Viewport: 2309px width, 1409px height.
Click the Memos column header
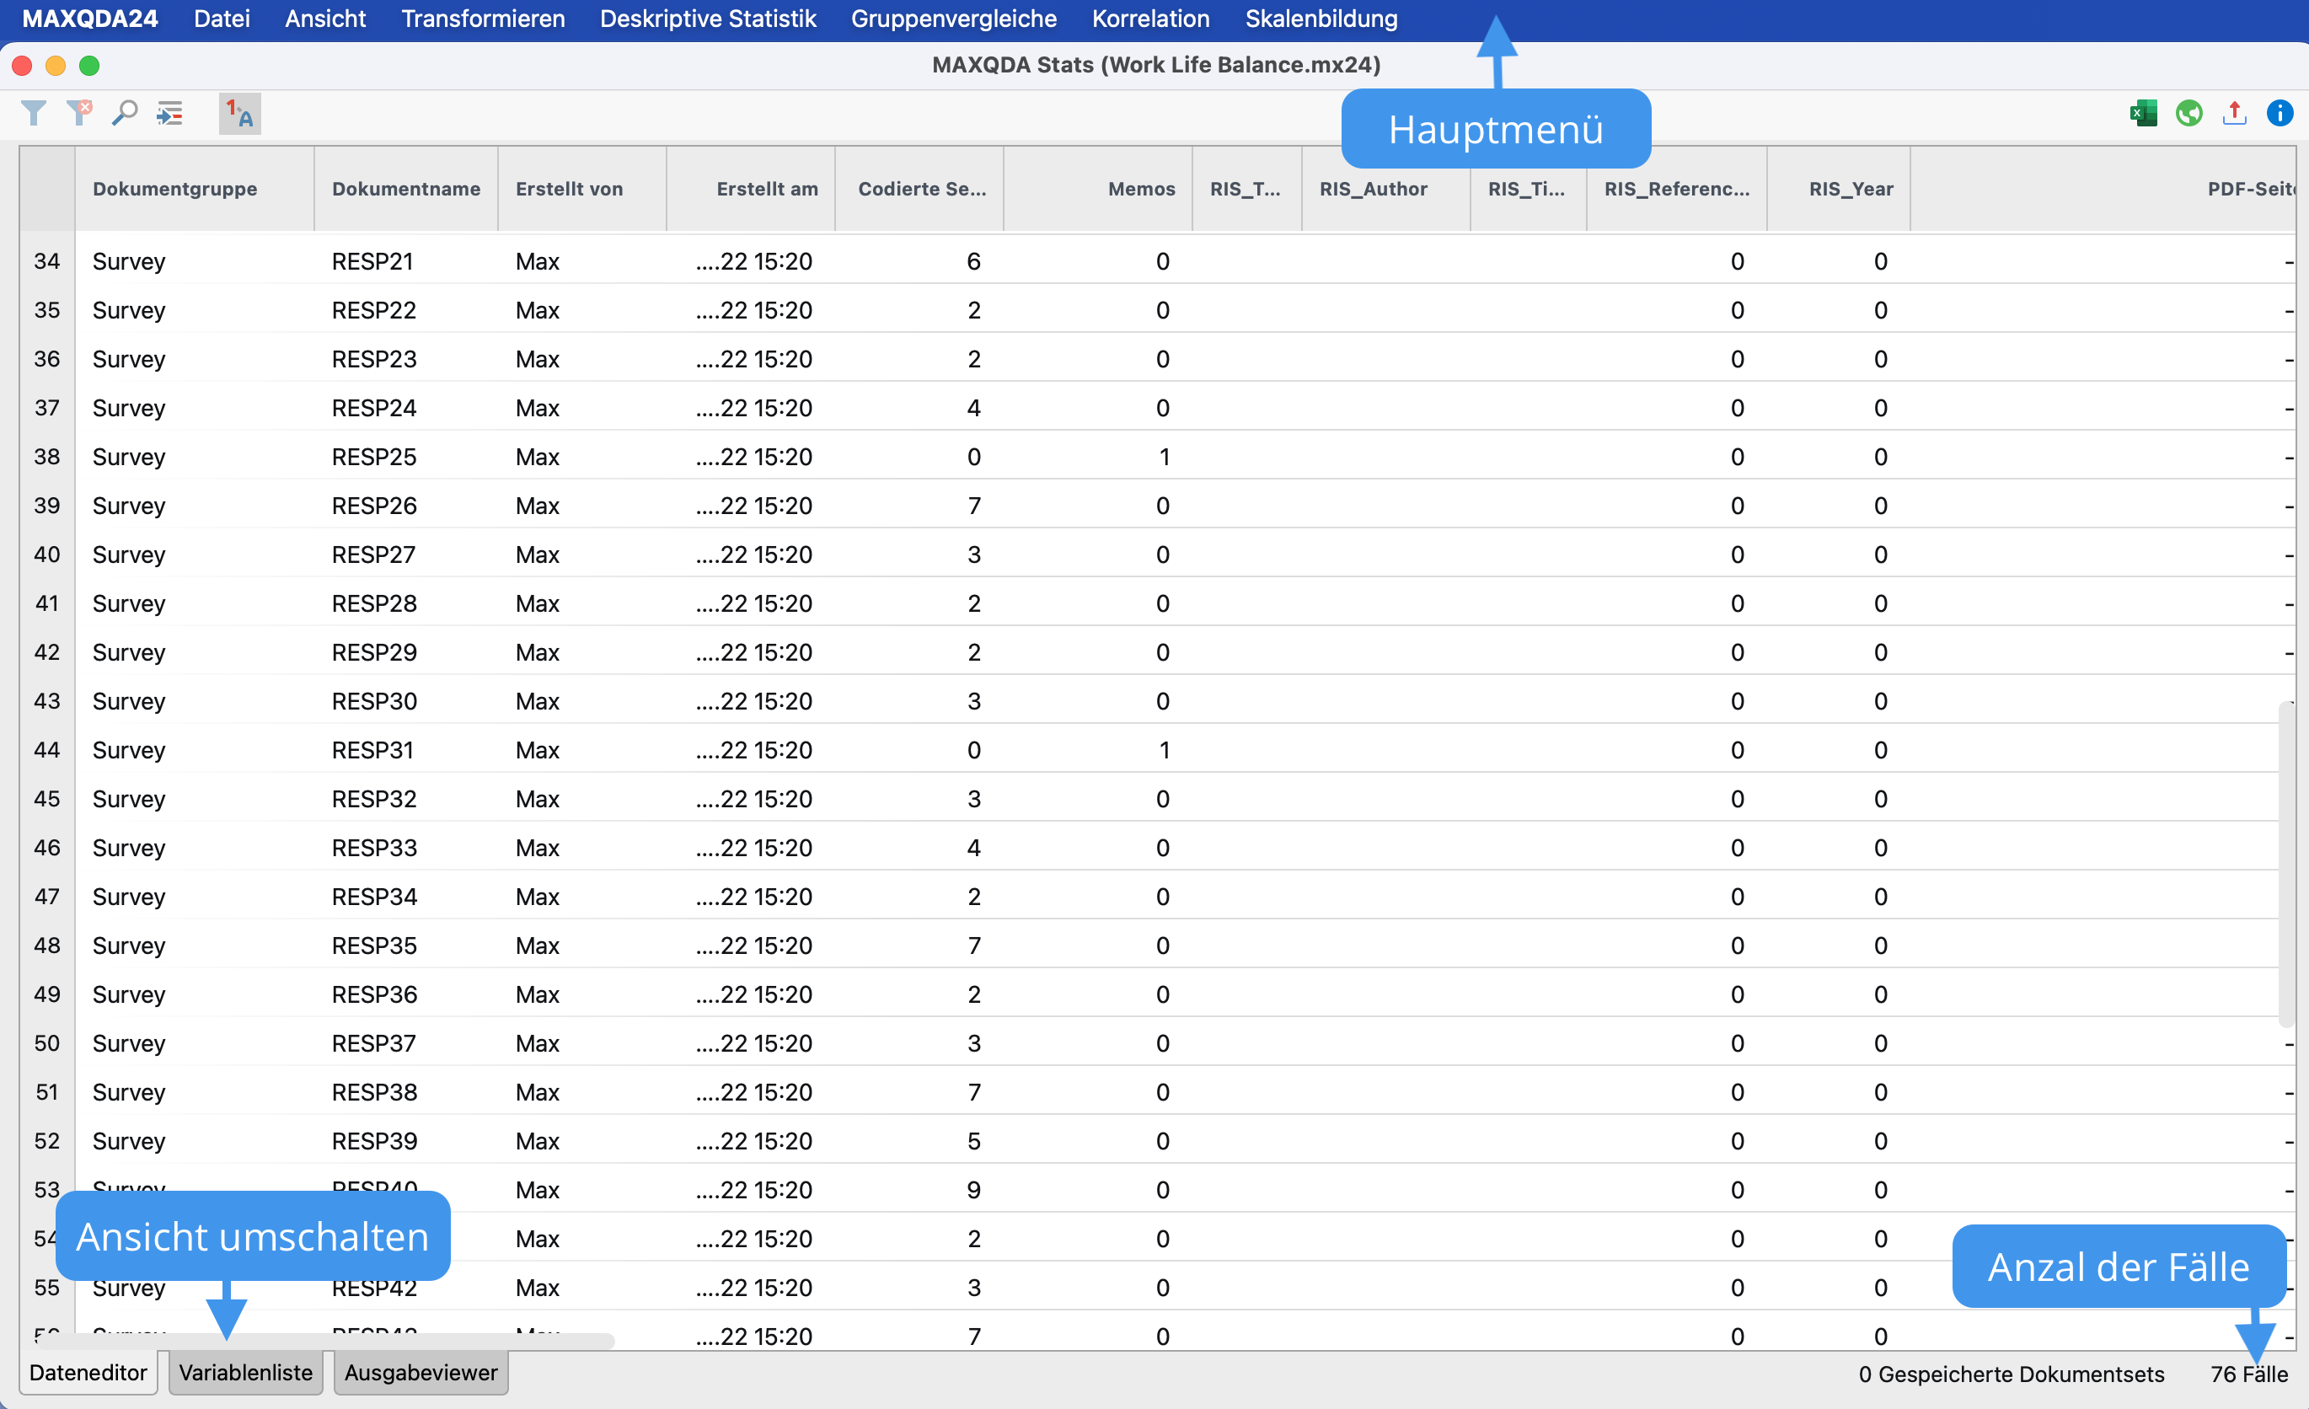point(1097,188)
